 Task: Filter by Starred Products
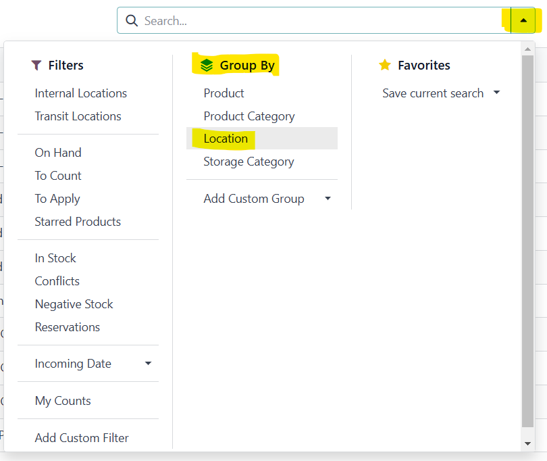(x=78, y=222)
